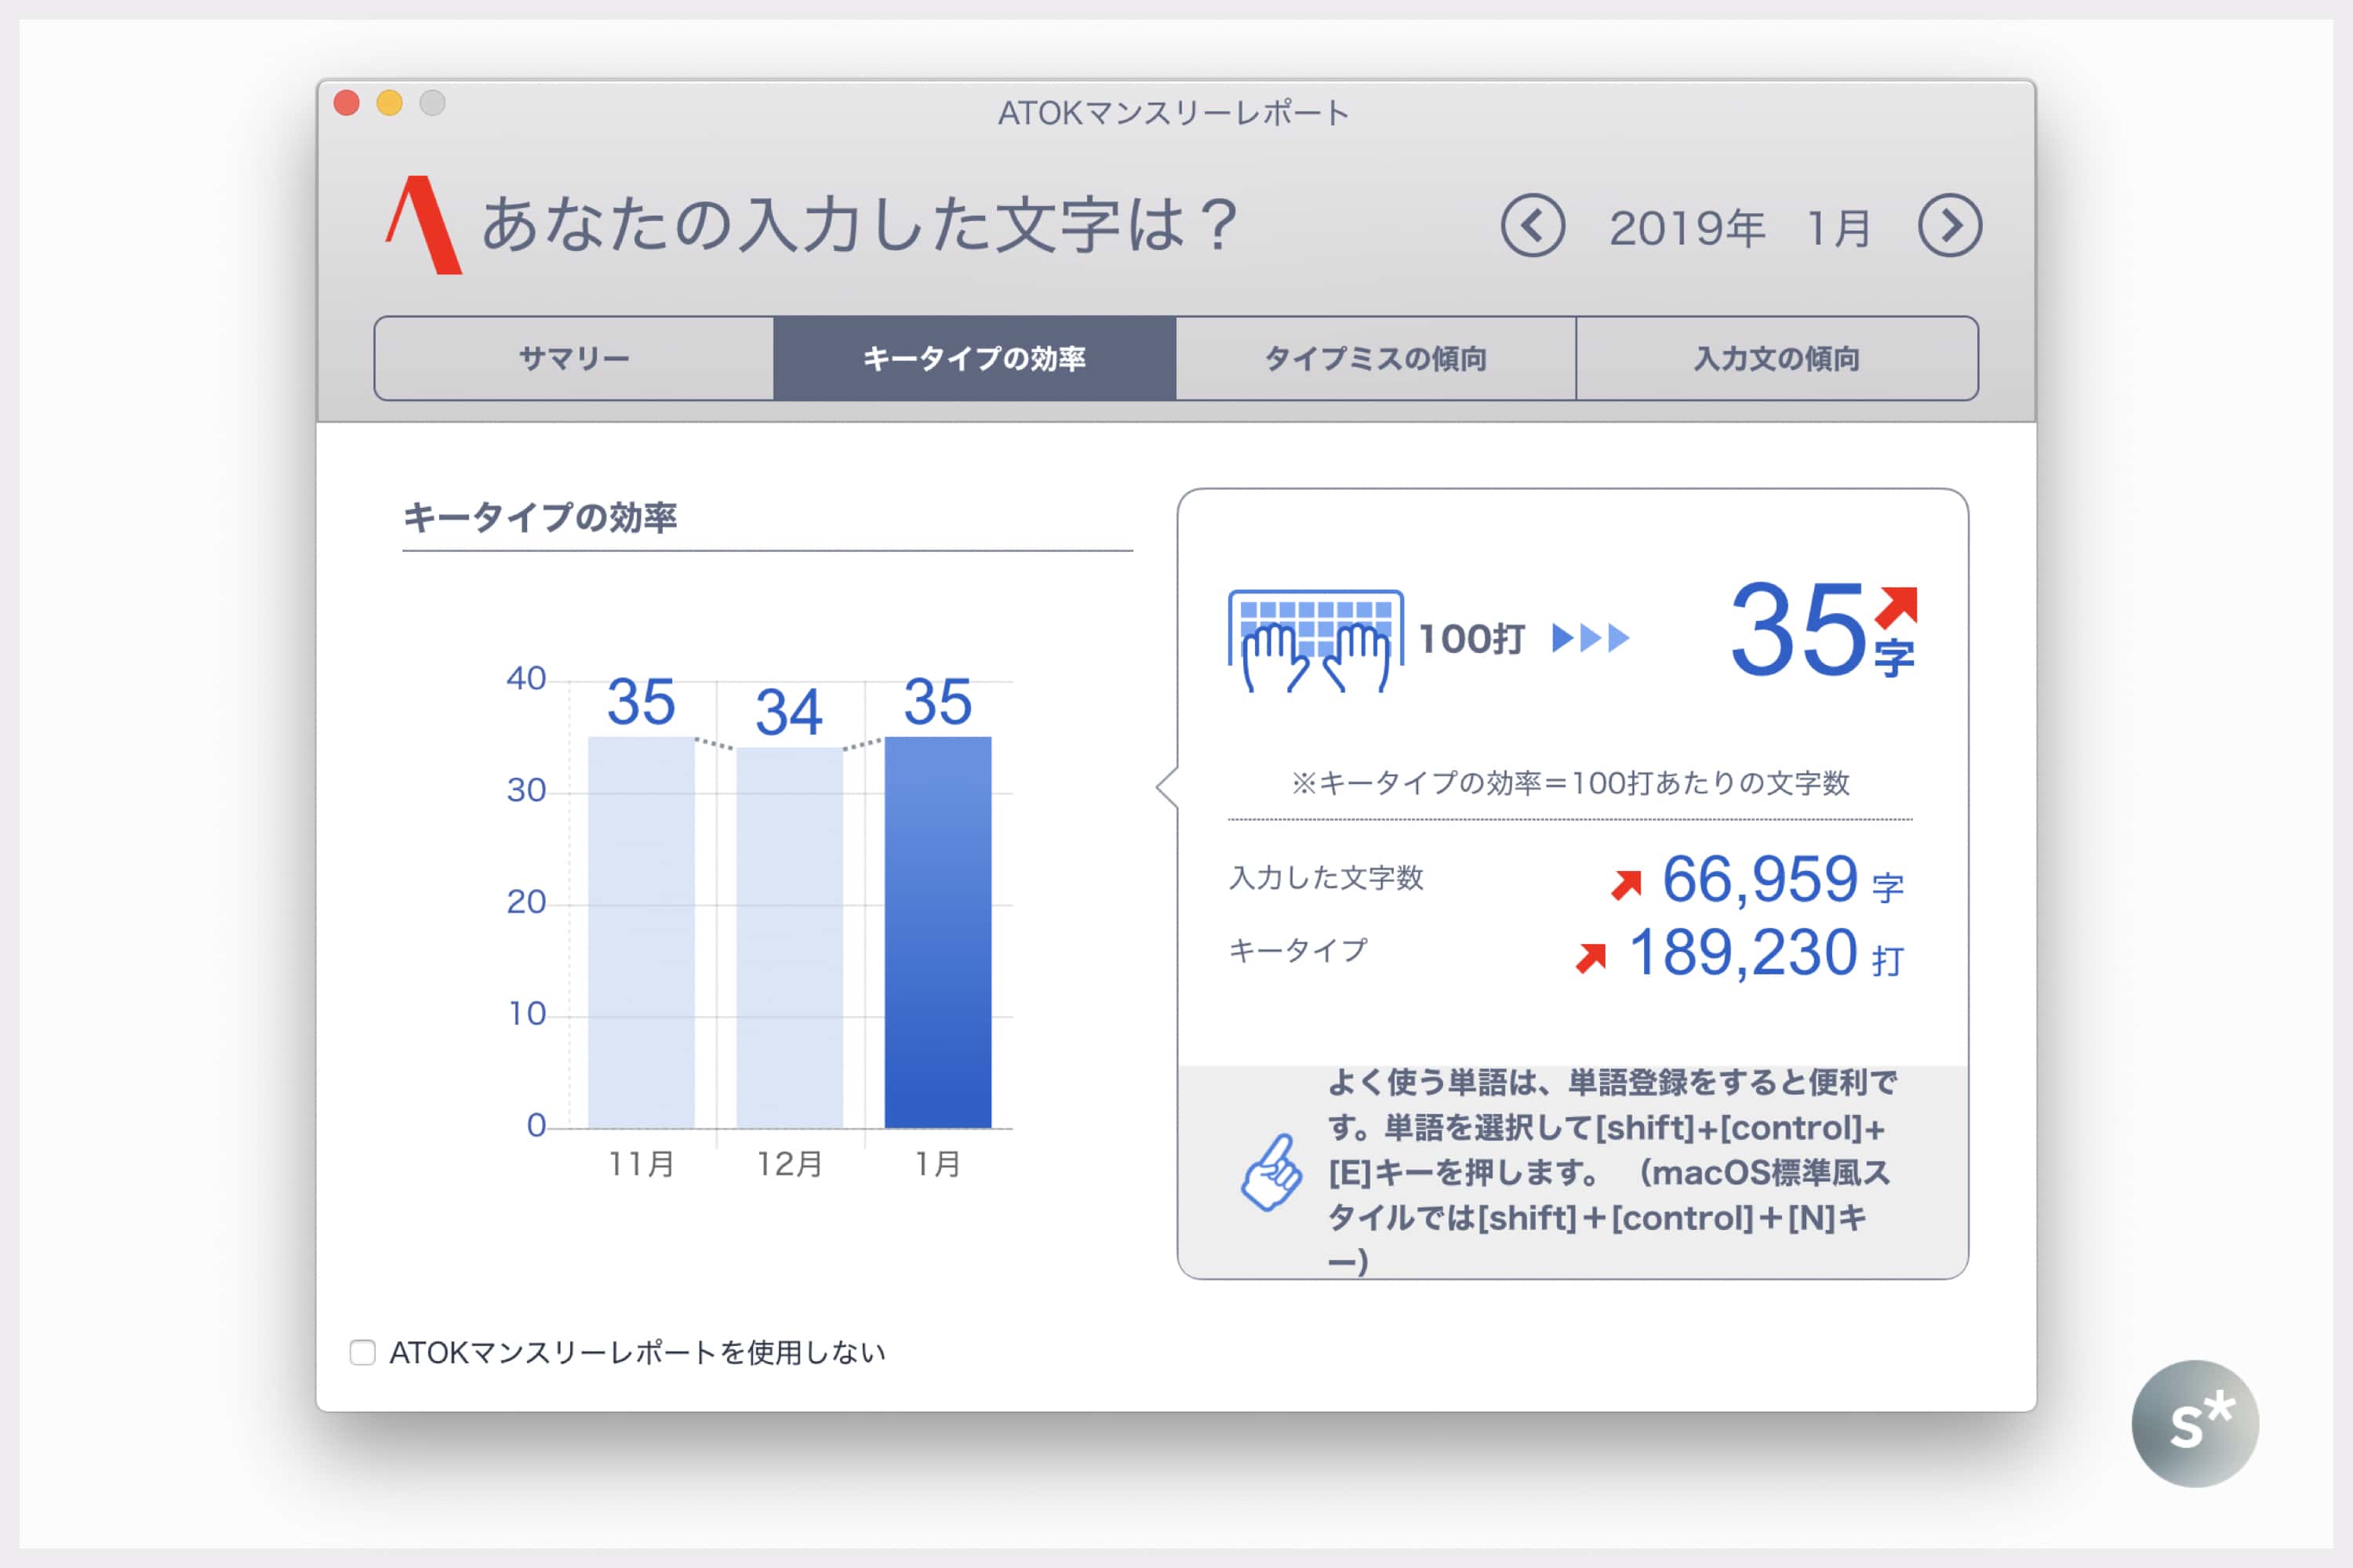The image size is (2353, 1568).
Task: Enable 'ATOKマンスリーレポートを使用しない' checkbox
Action: pos(362,1352)
